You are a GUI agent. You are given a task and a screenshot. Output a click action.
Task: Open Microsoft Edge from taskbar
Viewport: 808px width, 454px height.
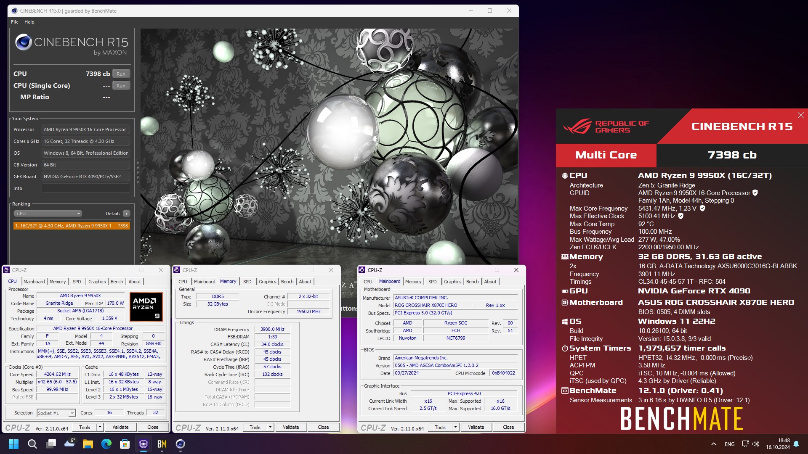tap(106, 444)
